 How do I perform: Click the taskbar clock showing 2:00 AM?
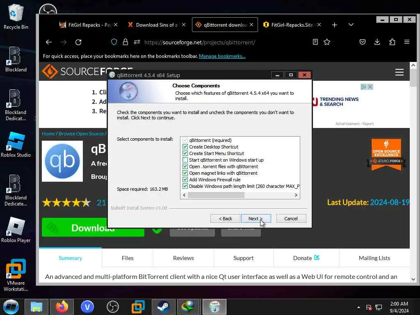click(399, 307)
